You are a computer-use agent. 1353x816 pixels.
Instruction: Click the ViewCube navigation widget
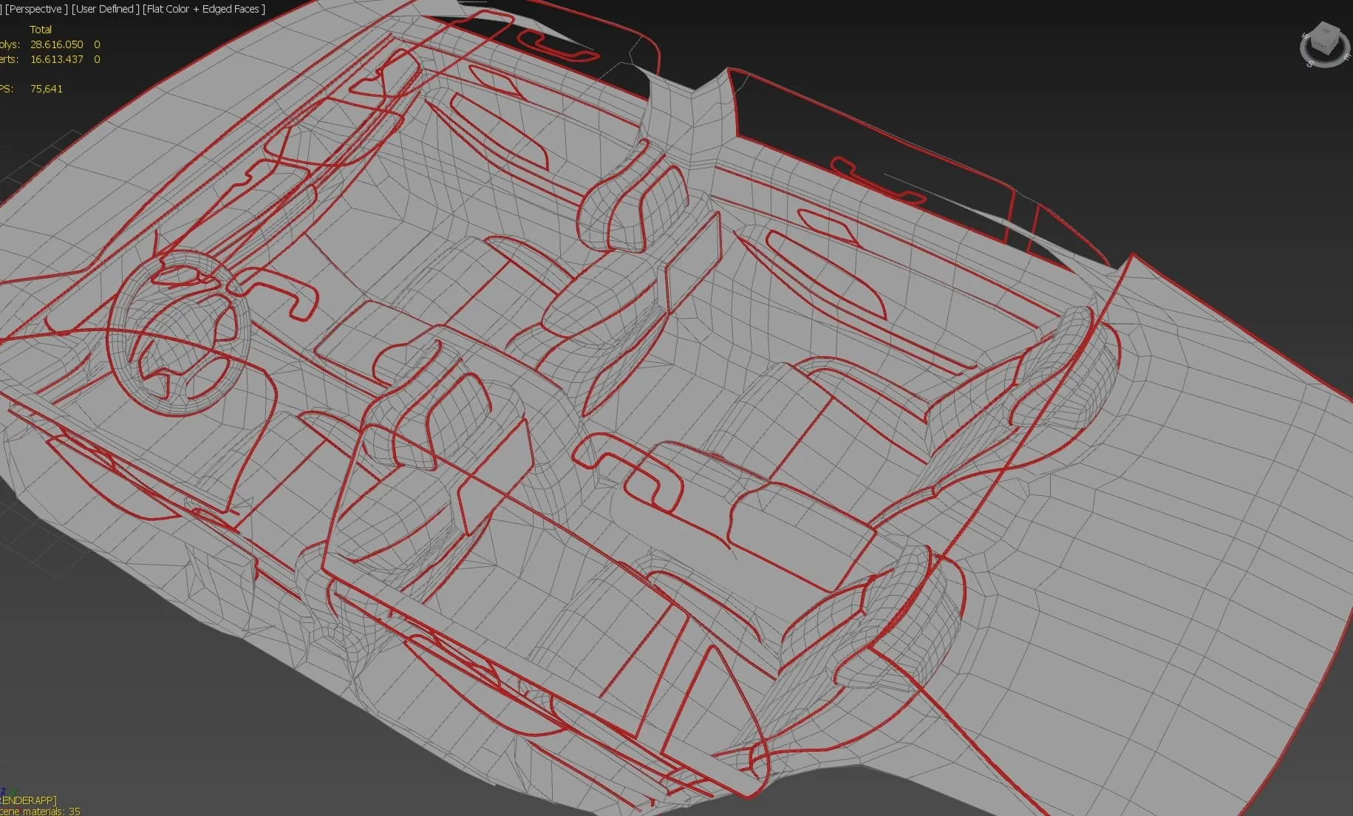point(1326,44)
